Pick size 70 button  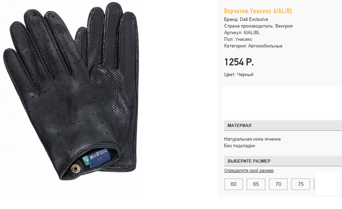(x=278, y=184)
